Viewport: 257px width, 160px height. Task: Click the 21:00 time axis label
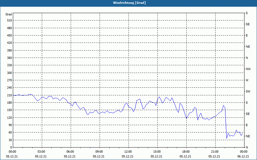pyautogui.click(x=215, y=152)
